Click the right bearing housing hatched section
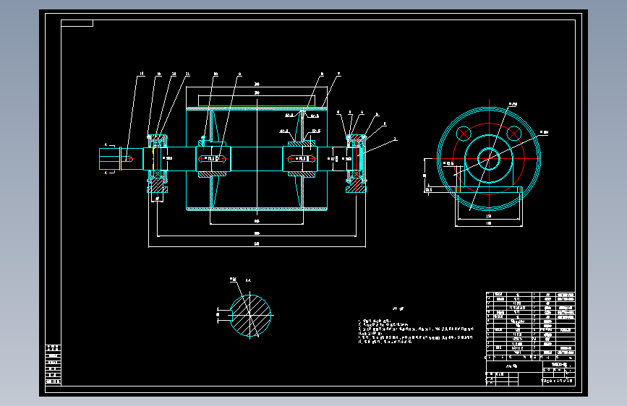627x406 pixels. click(356, 186)
